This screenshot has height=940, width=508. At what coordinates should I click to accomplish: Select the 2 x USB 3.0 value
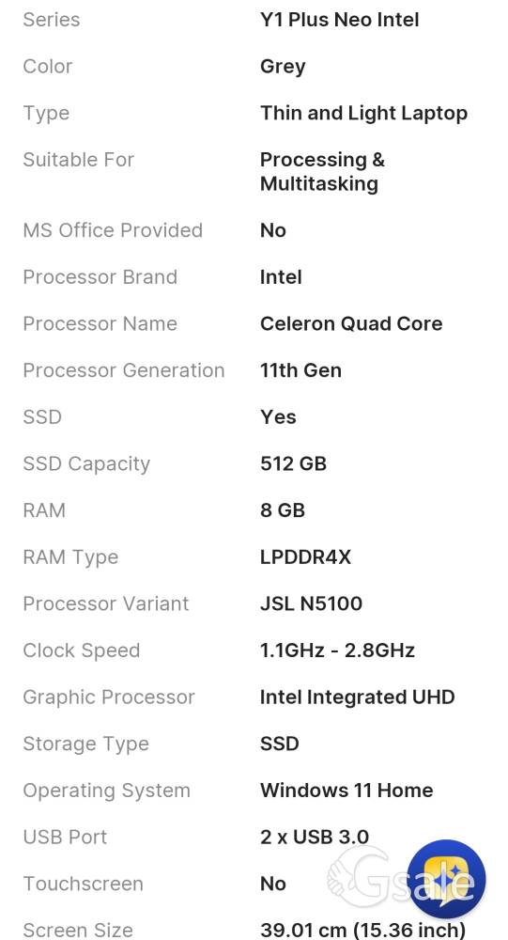coord(315,838)
